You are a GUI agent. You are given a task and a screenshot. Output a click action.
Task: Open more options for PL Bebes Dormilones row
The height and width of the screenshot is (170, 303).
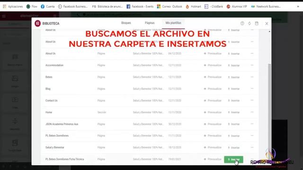tap(252, 136)
